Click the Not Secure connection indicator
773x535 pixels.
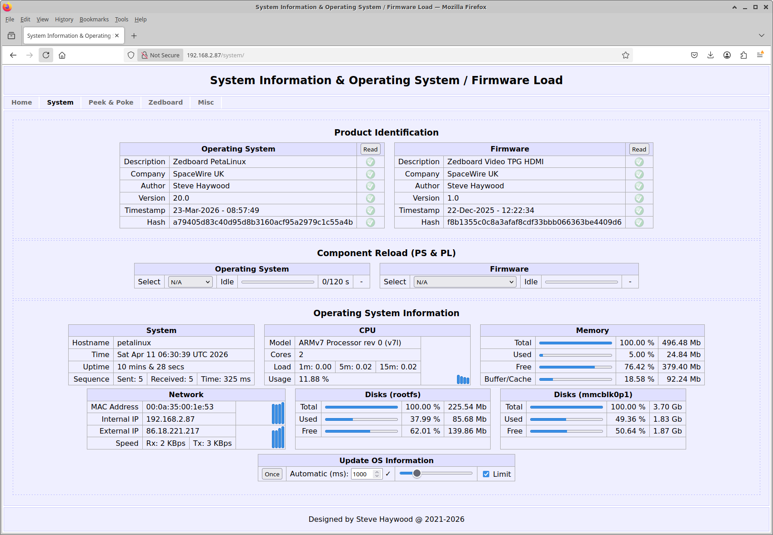161,55
